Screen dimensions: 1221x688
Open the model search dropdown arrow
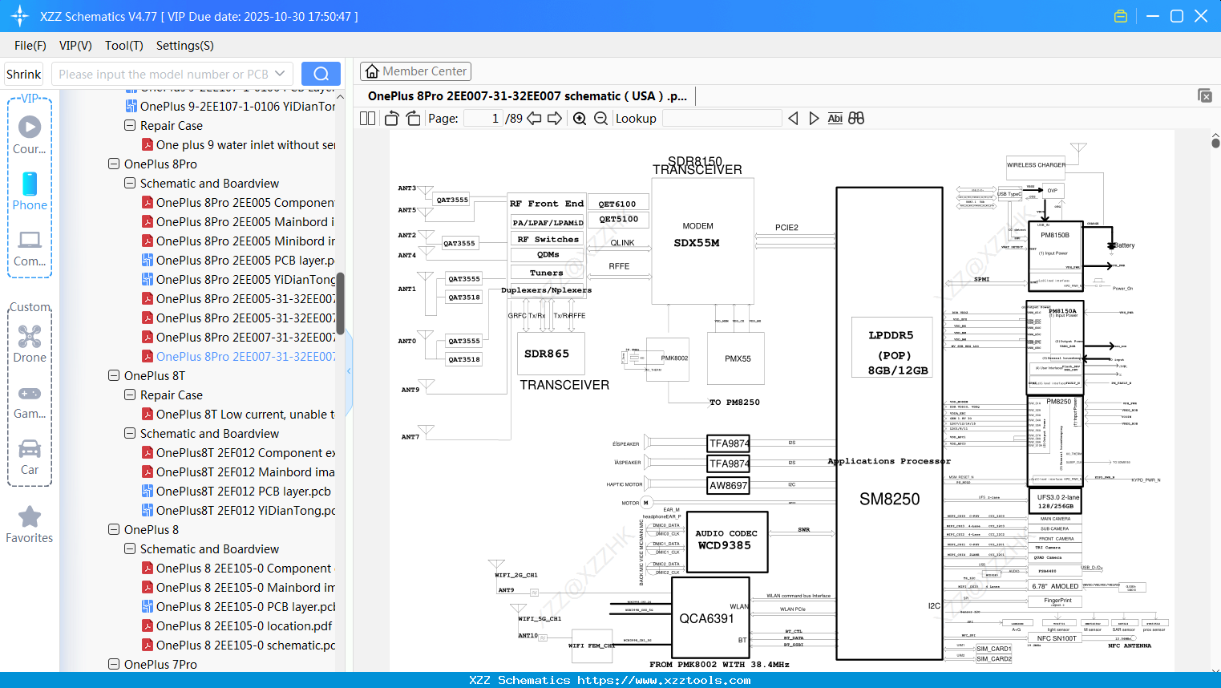[x=280, y=74]
